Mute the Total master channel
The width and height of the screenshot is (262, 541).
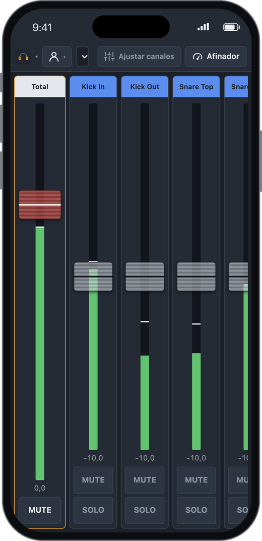click(x=40, y=510)
